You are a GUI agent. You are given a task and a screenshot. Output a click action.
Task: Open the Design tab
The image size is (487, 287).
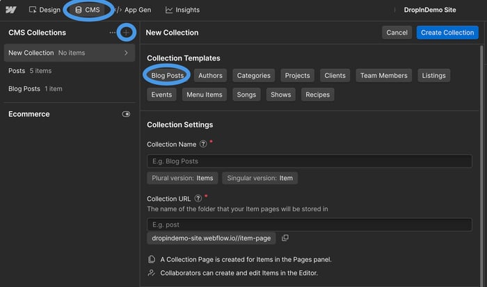(x=45, y=10)
